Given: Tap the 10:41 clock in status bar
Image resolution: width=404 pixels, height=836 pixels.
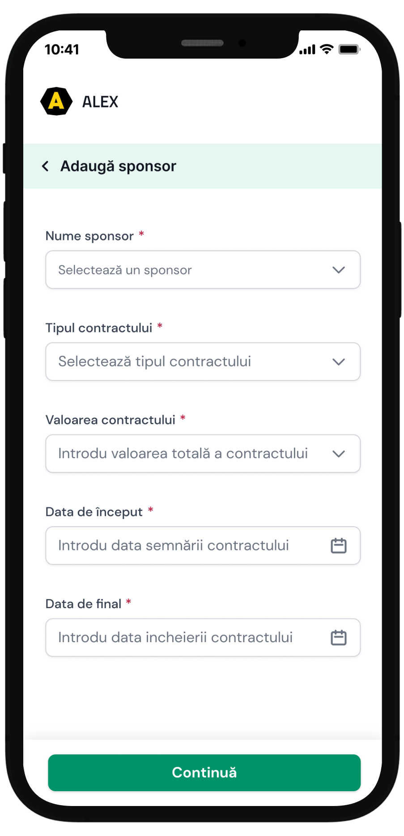Looking at the screenshot, I should (62, 49).
